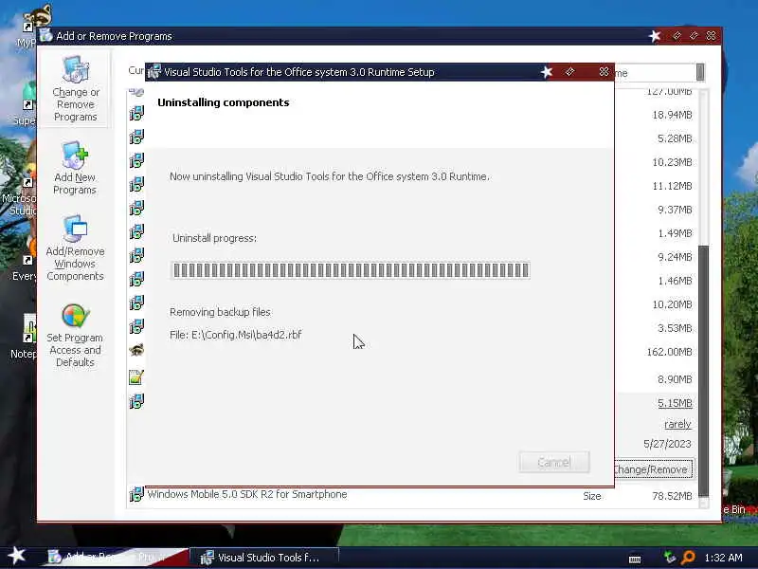The image size is (758, 569).
Task: Click the 8.90MB size value
Action: tap(675, 379)
